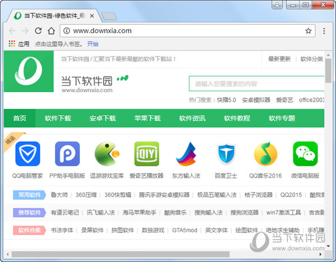Go to browser home page icon

(x=51, y=31)
